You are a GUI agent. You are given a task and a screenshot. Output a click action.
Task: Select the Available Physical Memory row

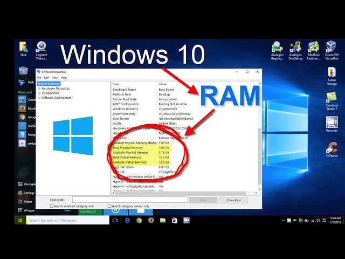pyautogui.click(x=141, y=153)
